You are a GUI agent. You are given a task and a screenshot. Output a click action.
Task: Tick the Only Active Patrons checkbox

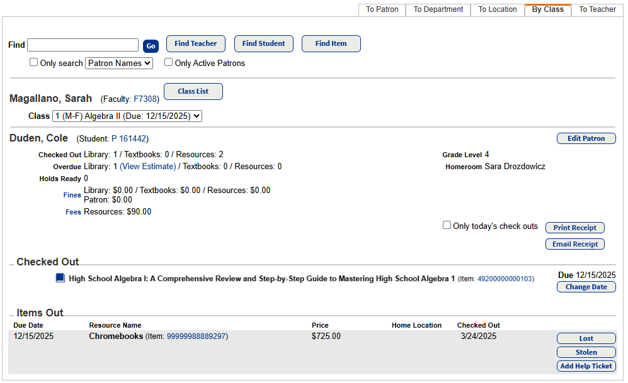(168, 62)
